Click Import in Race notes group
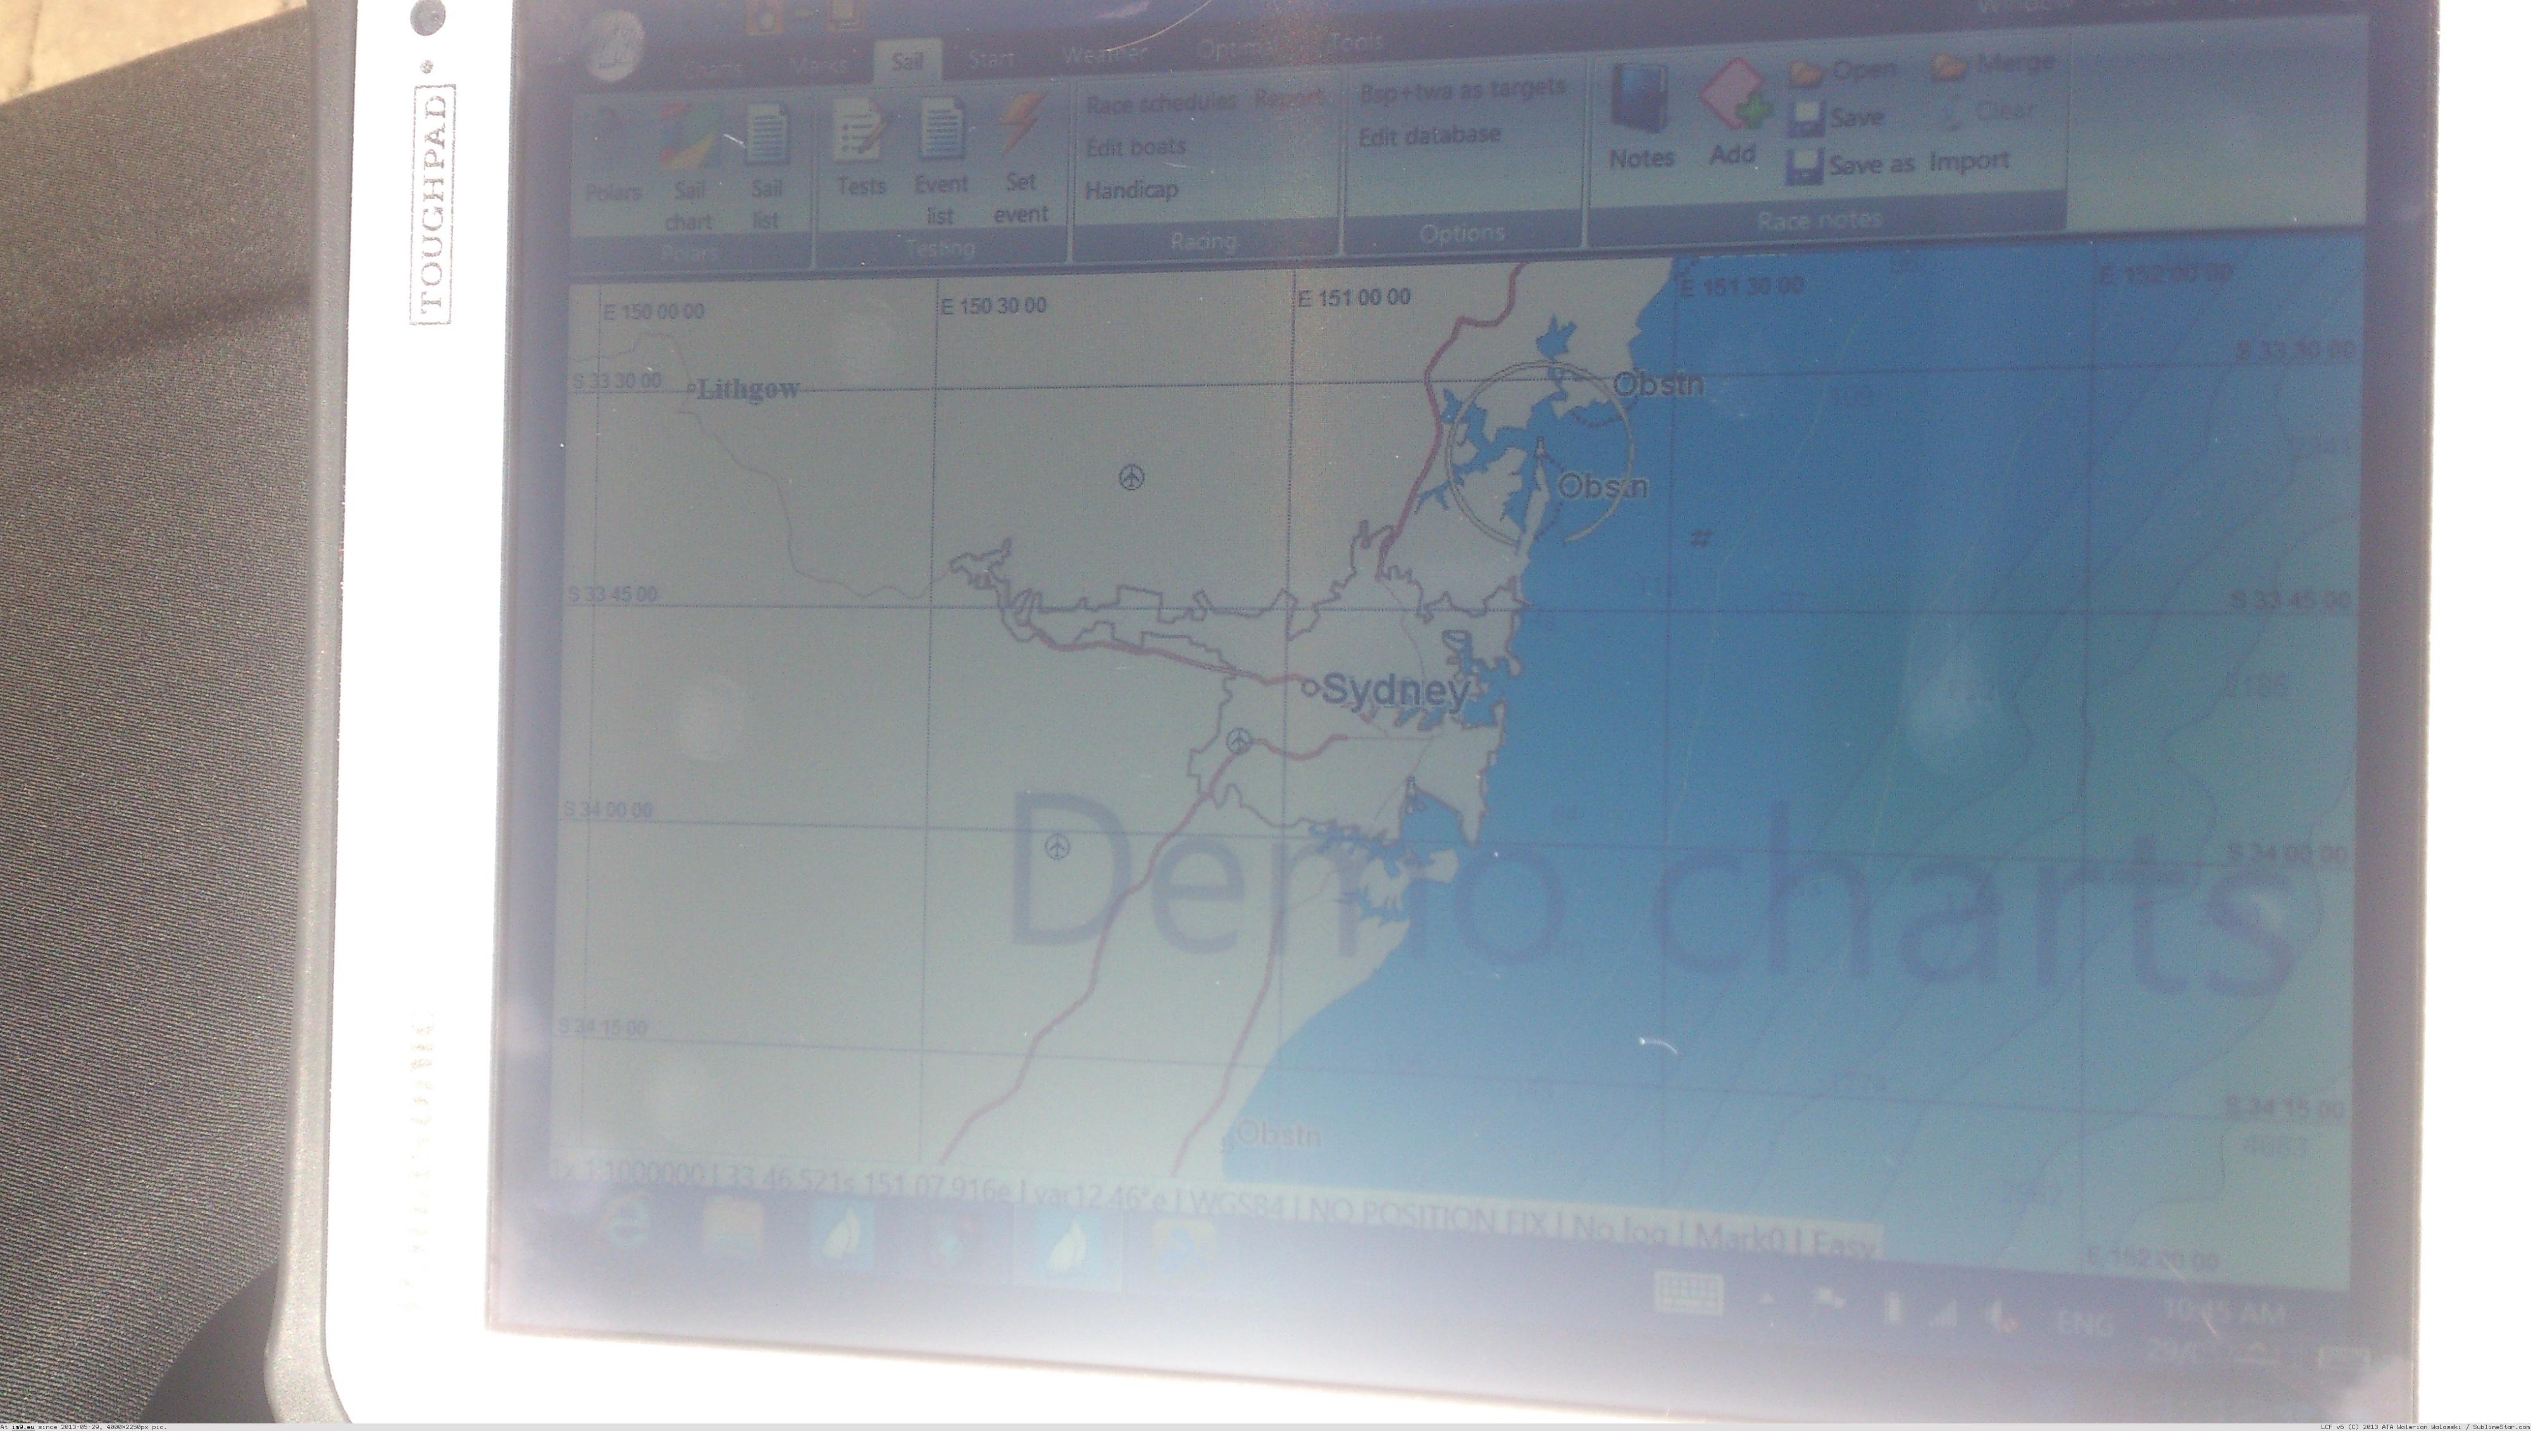Viewport: 2531px width, 1431px height. click(1968, 160)
